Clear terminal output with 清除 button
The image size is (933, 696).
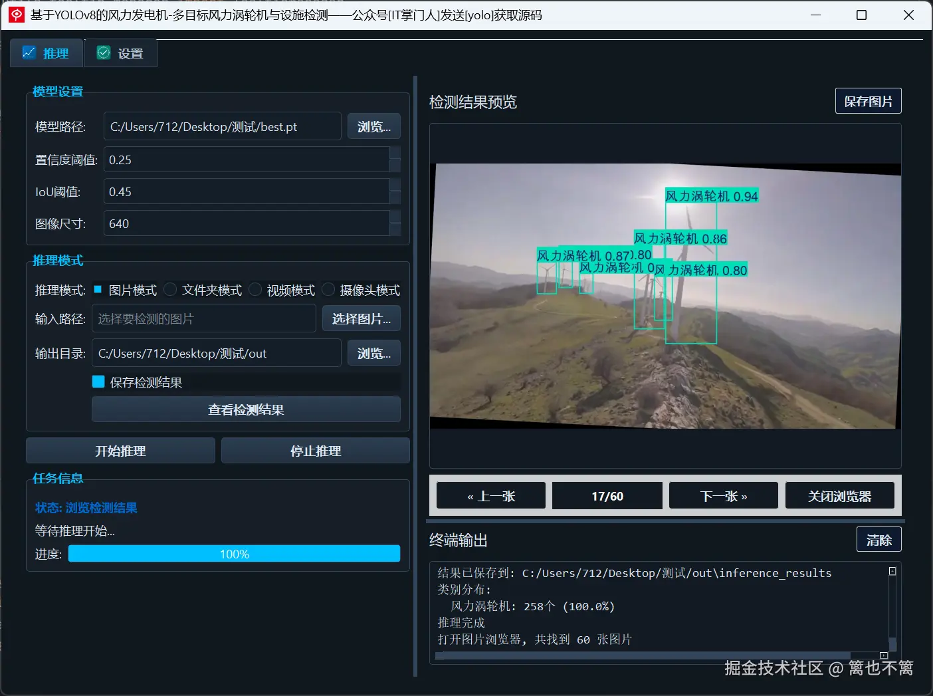[879, 540]
